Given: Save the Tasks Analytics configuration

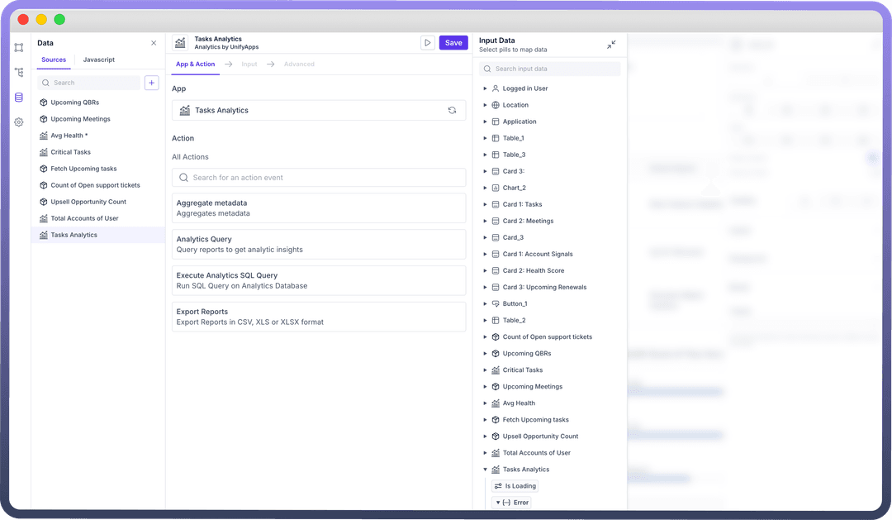Looking at the screenshot, I should click(453, 43).
